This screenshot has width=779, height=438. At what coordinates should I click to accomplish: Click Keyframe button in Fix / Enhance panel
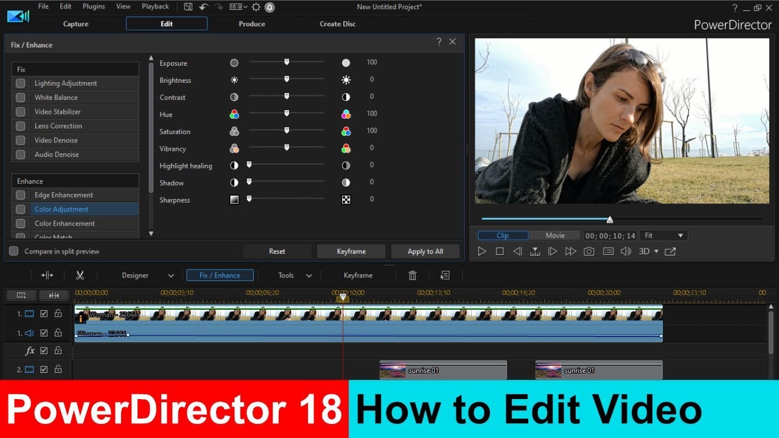351,252
